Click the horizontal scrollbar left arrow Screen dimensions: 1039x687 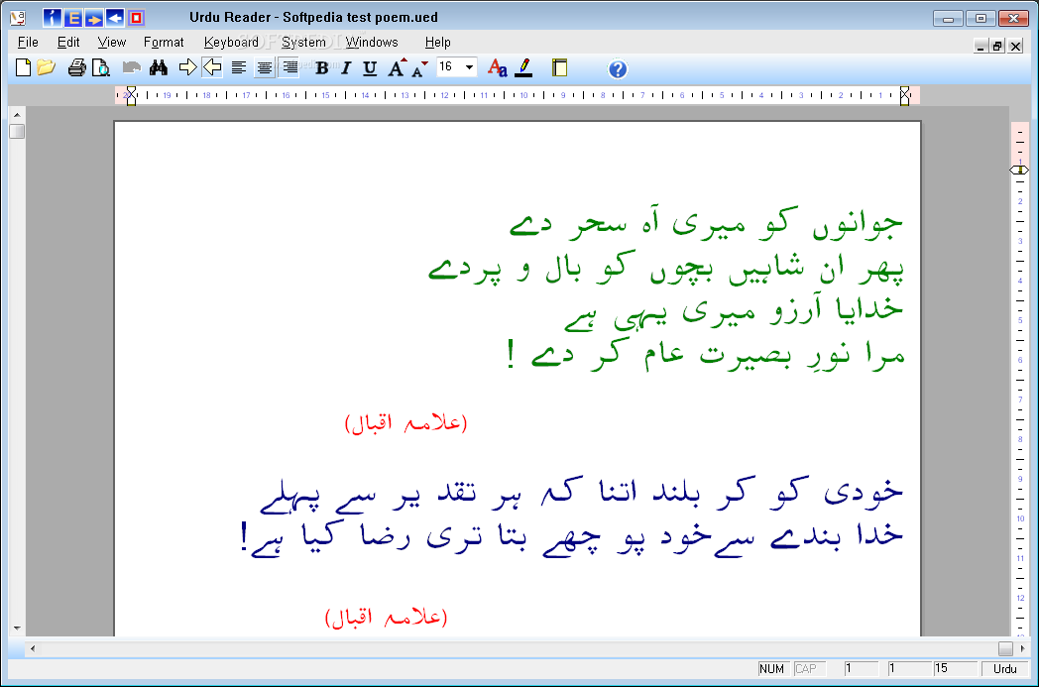click(33, 648)
